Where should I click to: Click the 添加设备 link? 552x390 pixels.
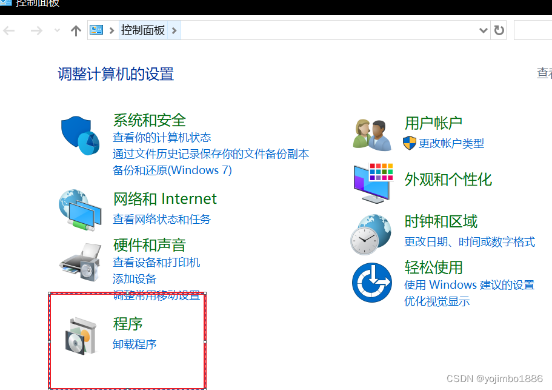pos(135,279)
